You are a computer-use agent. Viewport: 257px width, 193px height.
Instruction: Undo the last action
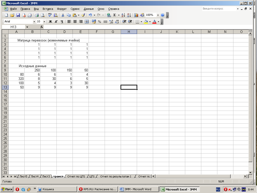point(90,15)
